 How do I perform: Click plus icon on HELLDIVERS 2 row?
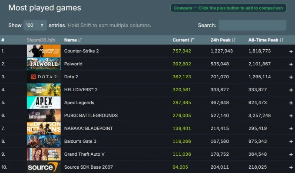(x=291, y=90)
